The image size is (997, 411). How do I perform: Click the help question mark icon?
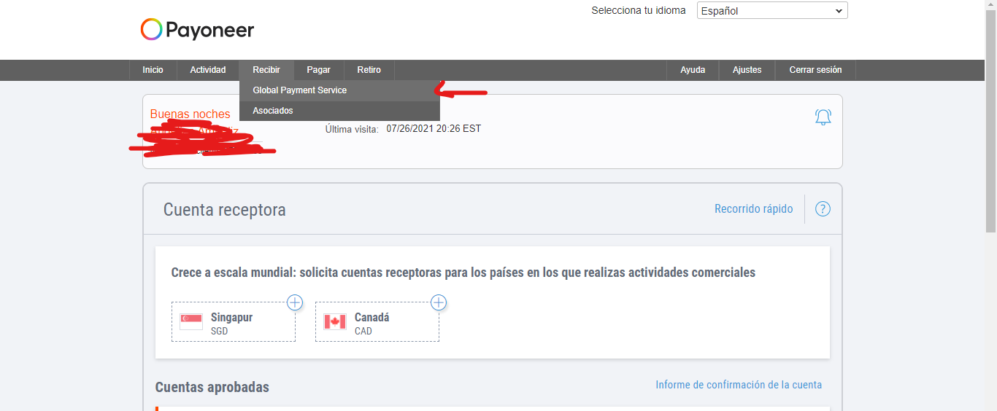pyautogui.click(x=823, y=209)
